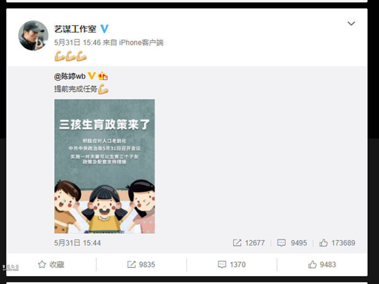Click the flexed arm emojis in post text
The width and height of the screenshot is (379, 284).
pyautogui.click(x=70, y=56)
